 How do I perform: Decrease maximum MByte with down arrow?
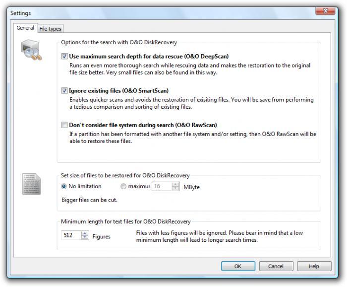point(175,188)
